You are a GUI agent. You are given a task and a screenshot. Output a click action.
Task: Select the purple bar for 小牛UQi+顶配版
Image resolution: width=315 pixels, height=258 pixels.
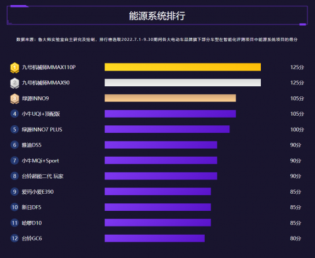click(x=170, y=114)
